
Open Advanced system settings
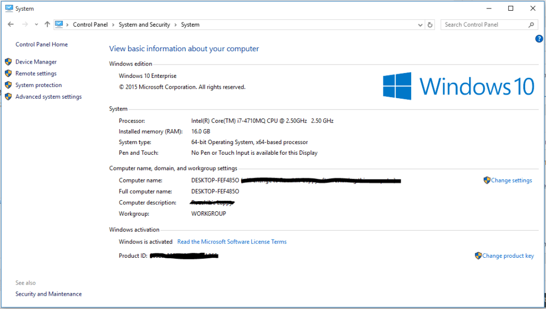coord(49,97)
